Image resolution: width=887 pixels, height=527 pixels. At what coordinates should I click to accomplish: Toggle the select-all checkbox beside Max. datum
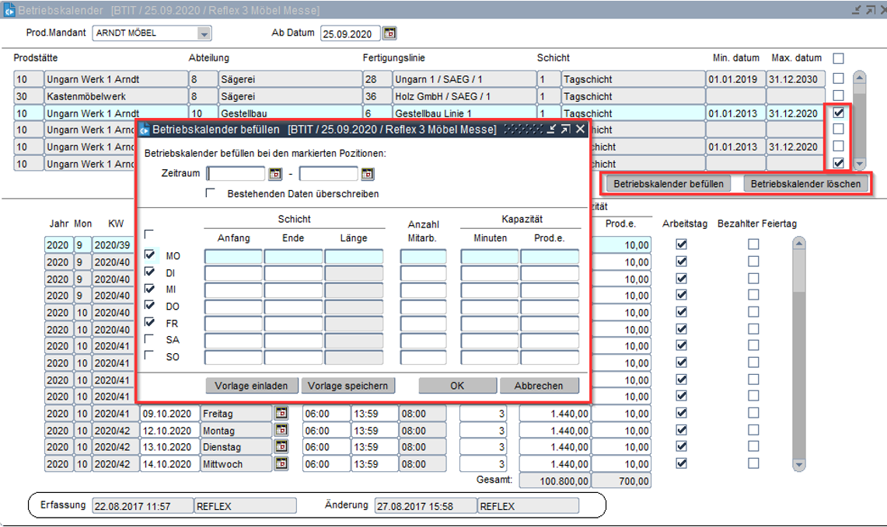838,58
